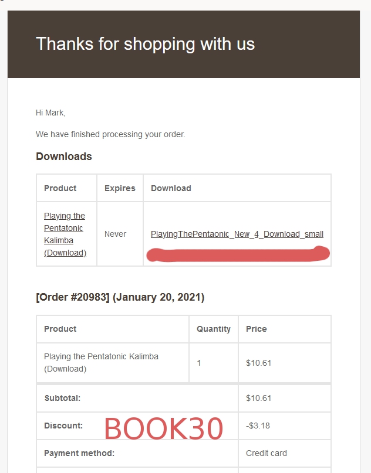Click the -$3.18 discount amount

coord(258,426)
